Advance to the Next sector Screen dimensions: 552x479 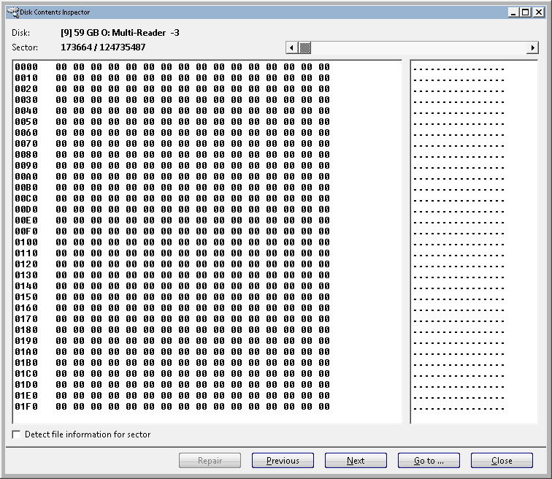(356, 461)
